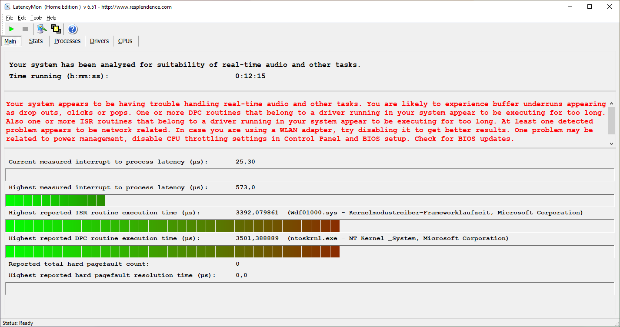
Task: Maximize the LatencyMon window
Action: 590,7
